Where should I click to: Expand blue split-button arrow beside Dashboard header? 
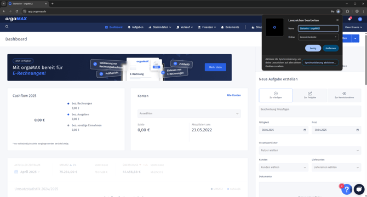pyautogui.click(x=355, y=38)
